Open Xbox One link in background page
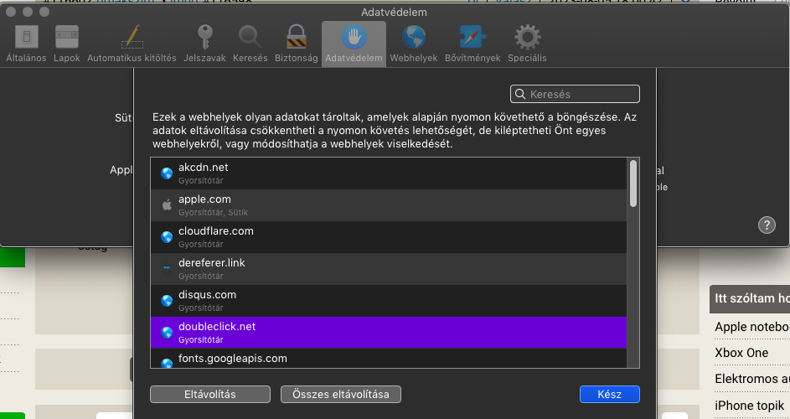Screen dimensions: 790x419 tap(741, 353)
